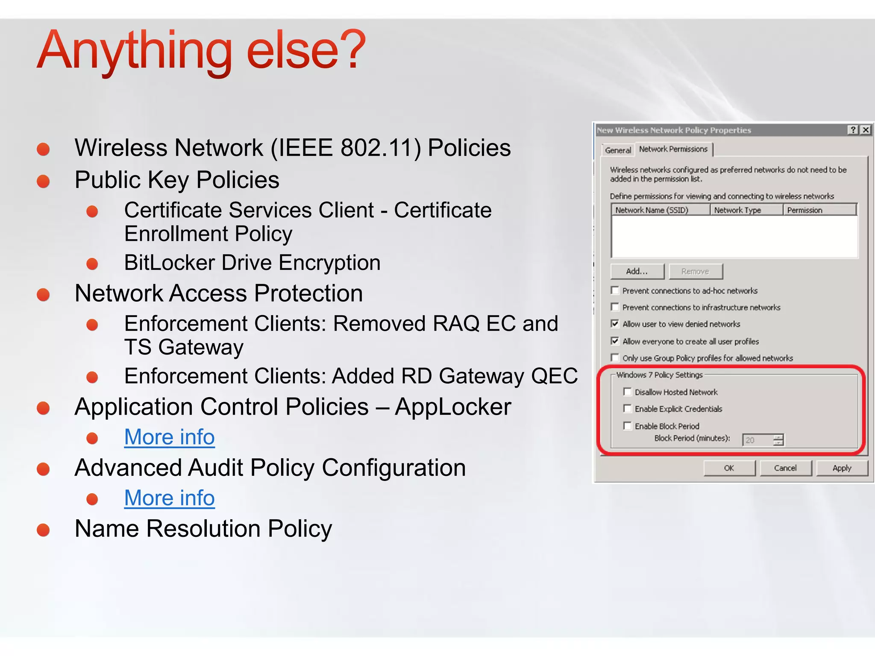Tick Enable Explicit Credentials checkbox

(x=627, y=409)
